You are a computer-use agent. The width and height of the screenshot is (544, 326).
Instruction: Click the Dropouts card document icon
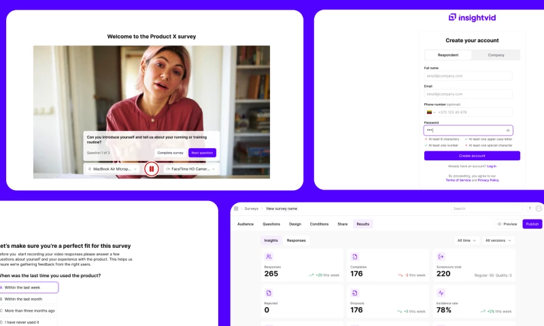354,293
